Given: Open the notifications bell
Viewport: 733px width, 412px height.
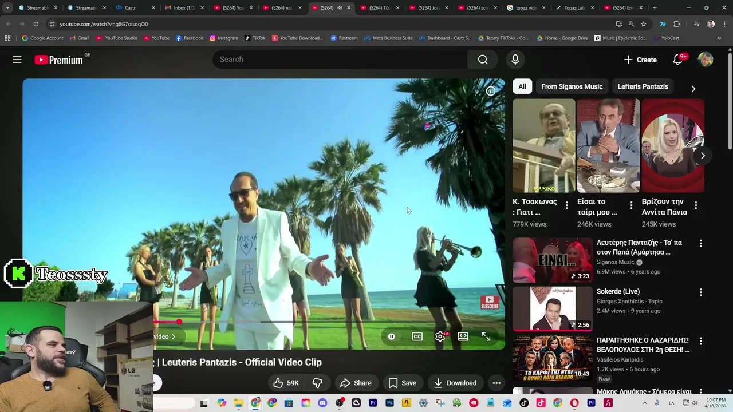Looking at the screenshot, I should 677,60.
